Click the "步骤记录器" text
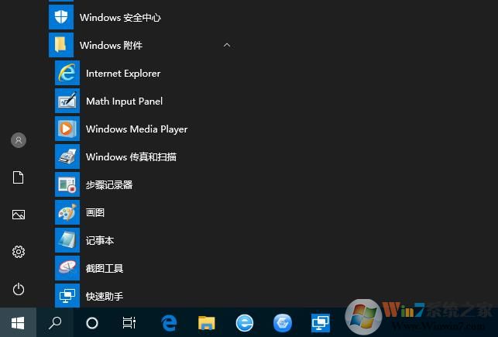Image resolution: width=498 pixels, height=337 pixels. click(109, 185)
